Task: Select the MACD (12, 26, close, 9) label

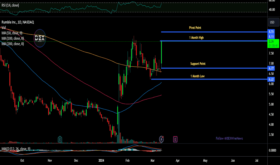Action: tap(16, 149)
